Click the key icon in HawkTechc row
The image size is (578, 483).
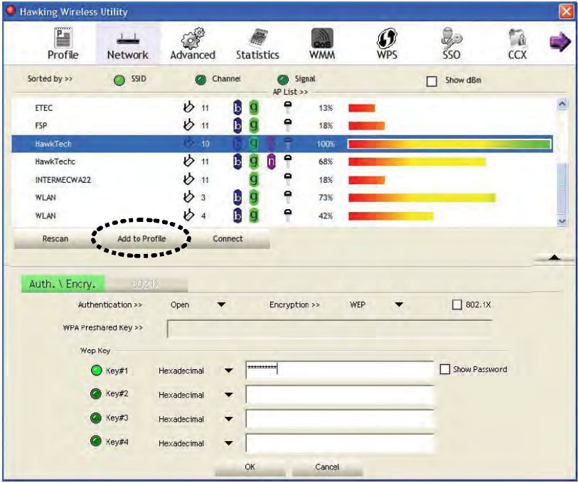288,161
